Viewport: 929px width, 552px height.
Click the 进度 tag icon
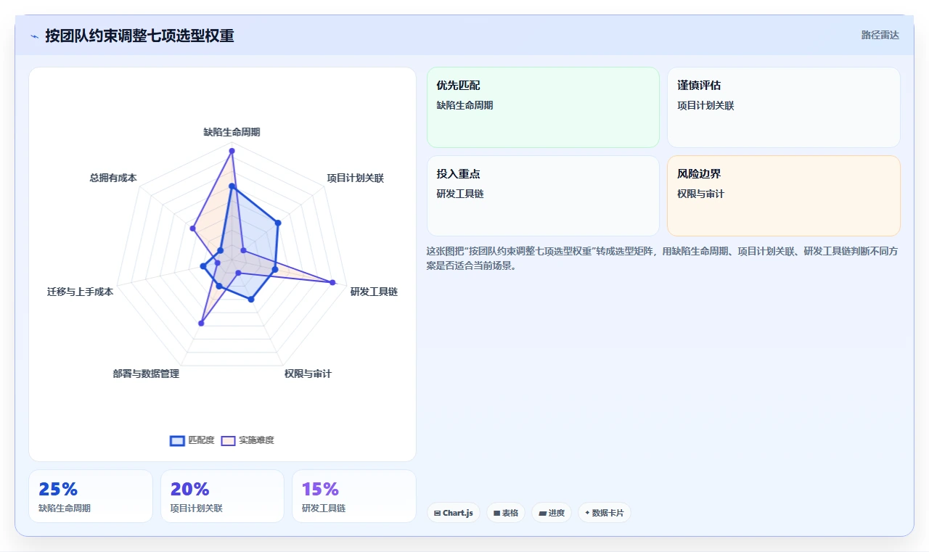coord(542,513)
